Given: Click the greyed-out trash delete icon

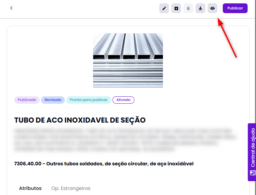Looking at the screenshot, I should click(x=188, y=8).
